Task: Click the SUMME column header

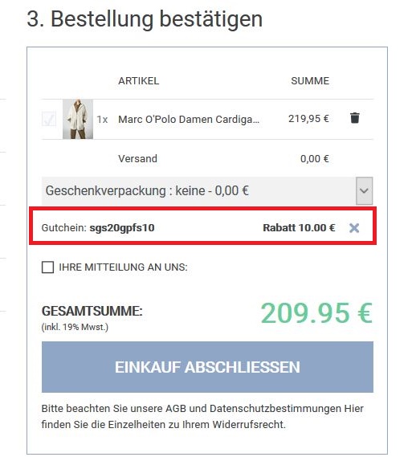Action: coord(310,81)
